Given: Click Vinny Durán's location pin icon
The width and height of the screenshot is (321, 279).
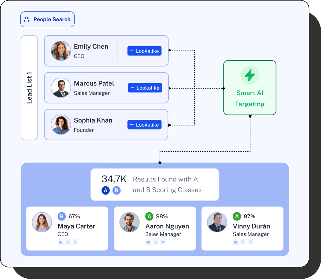Looking at the screenshot, I should tap(250, 242).
